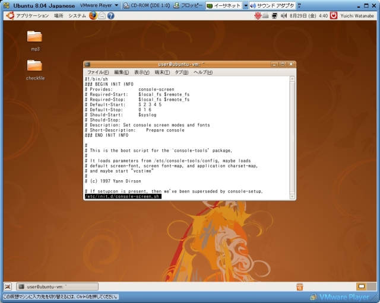Click the terminal vertical scrollbar thumb

click(x=292, y=138)
